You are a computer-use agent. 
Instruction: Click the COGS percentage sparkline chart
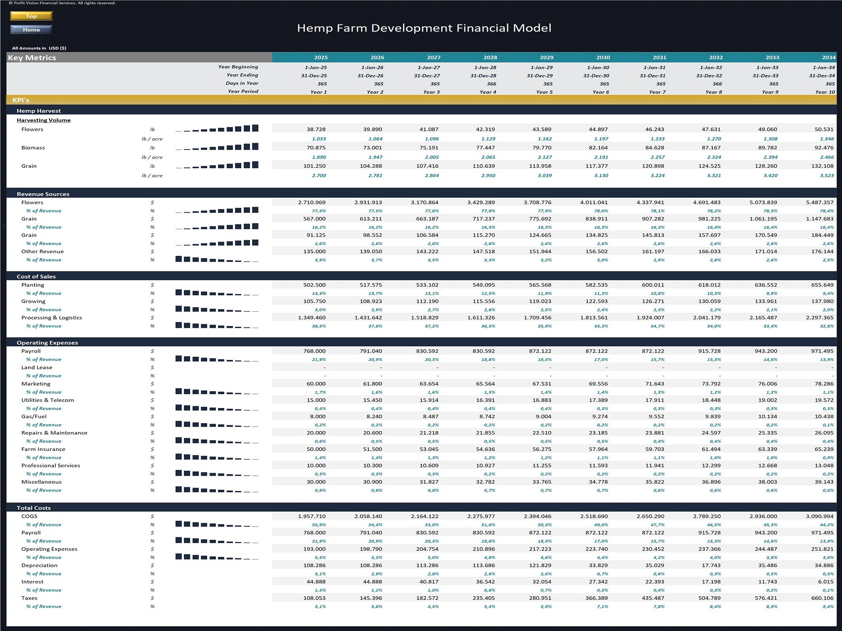217,524
